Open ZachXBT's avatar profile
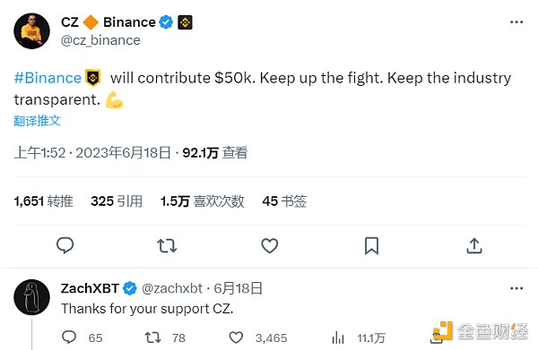Viewport: 538px width, 350px height. point(31,297)
